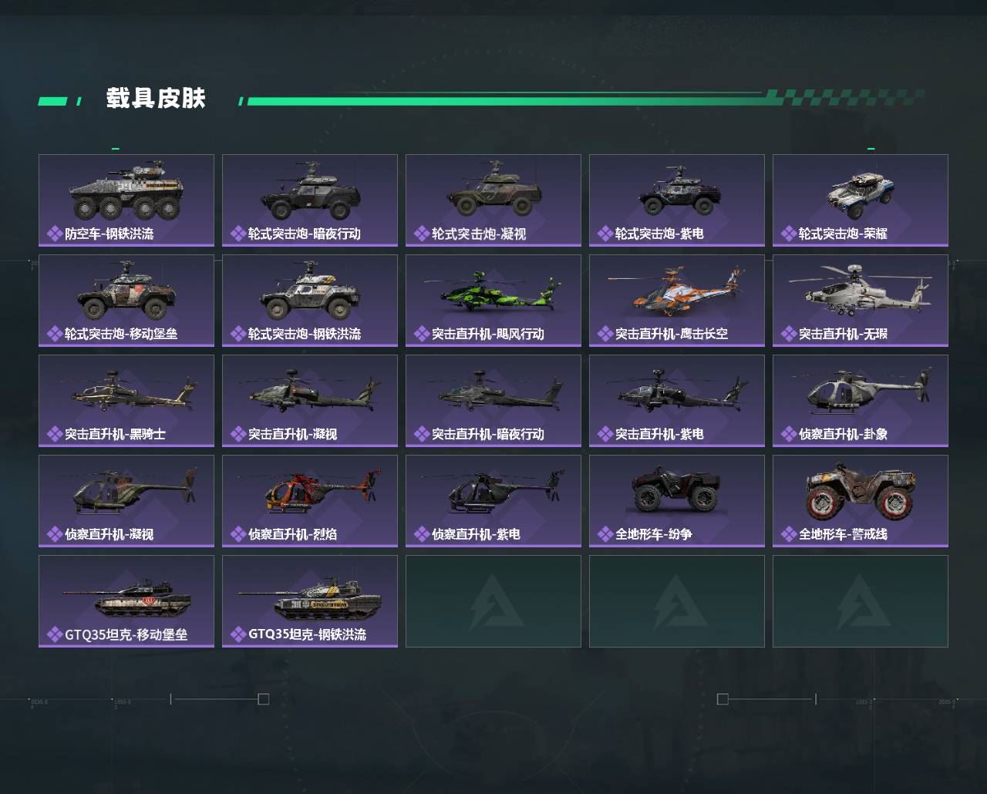The width and height of the screenshot is (987, 794).
Task: Select the 全地形车-警戒线 ATV skin
Action: click(861, 501)
